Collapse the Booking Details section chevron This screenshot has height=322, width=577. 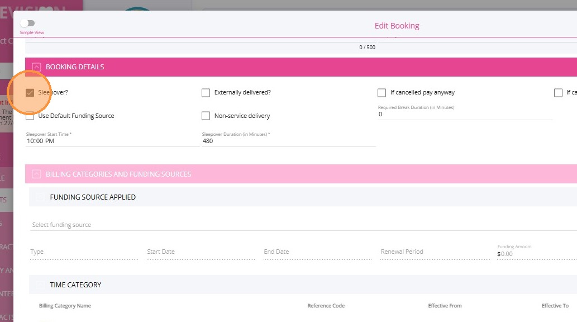click(37, 67)
